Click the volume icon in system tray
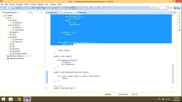 [169, 99]
